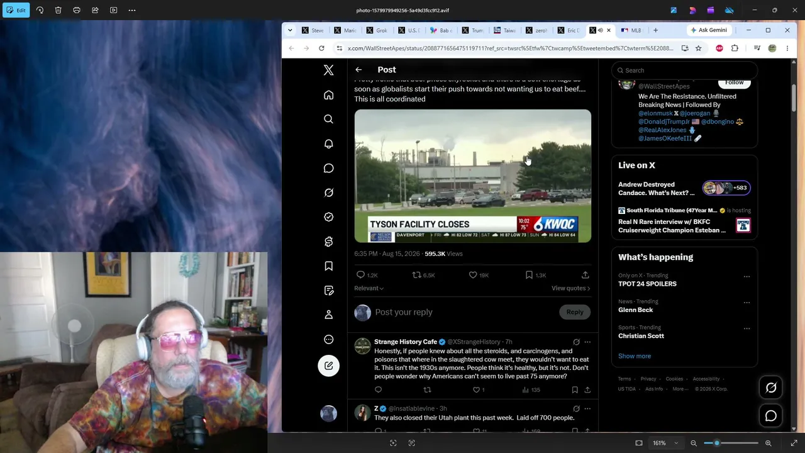Open Profile in X sidebar
805x453 pixels.
click(x=328, y=315)
